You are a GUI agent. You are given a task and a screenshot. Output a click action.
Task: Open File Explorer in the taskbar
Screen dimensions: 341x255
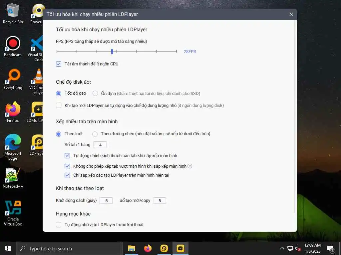pos(131,248)
